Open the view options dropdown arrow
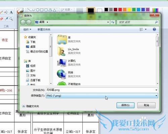 (146, 29)
